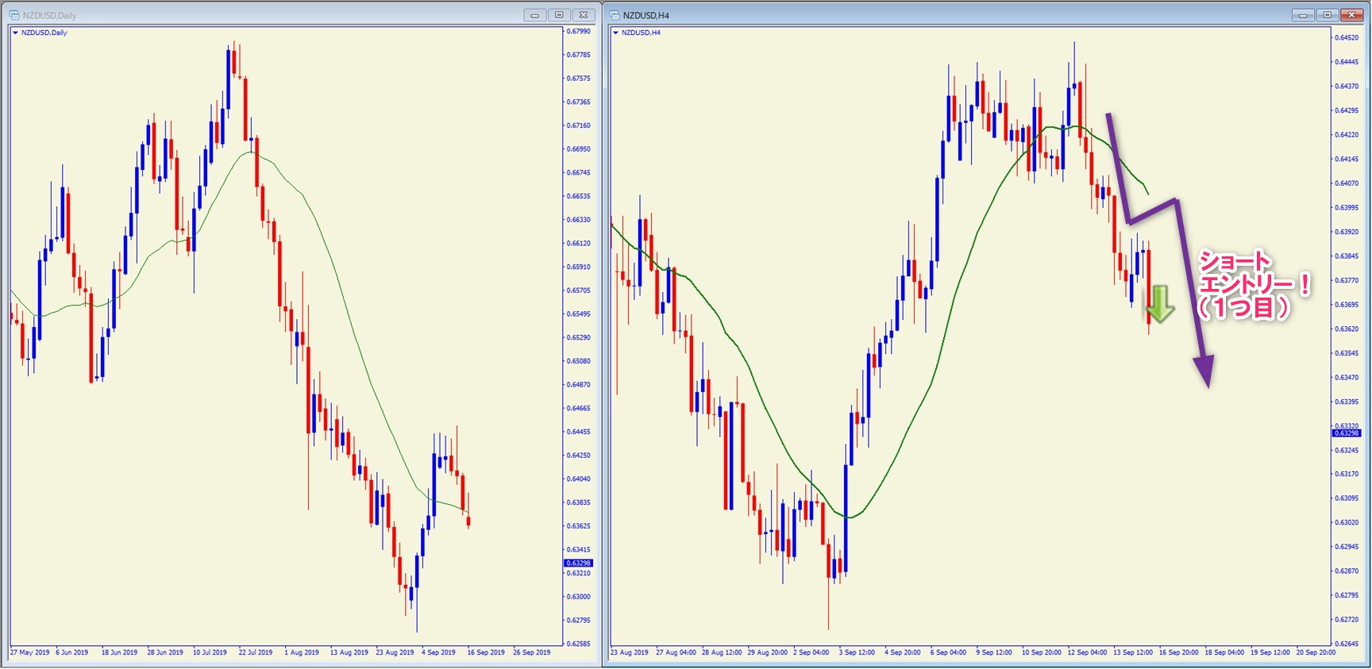This screenshot has width=1372, height=669.
Task: Click the 0.64665 price label on the Daily axis
Action: pos(579,408)
